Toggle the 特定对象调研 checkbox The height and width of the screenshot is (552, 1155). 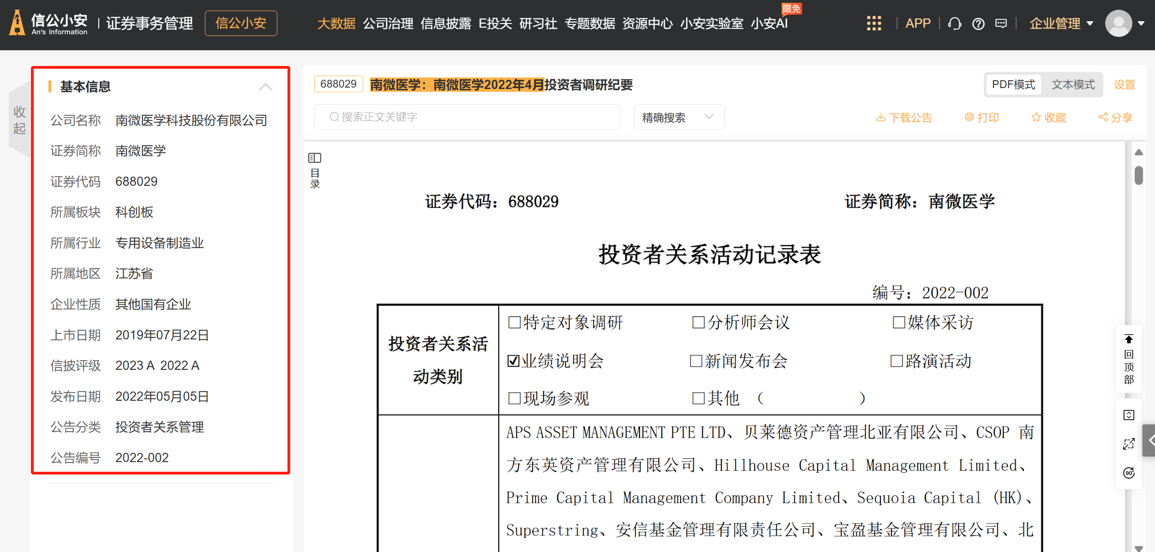pyautogui.click(x=514, y=322)
